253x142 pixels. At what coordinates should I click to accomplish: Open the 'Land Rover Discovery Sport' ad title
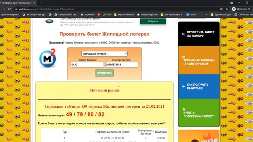coord(80,19)
